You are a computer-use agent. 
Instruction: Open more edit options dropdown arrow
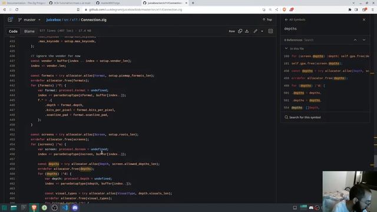click(262, 31)
